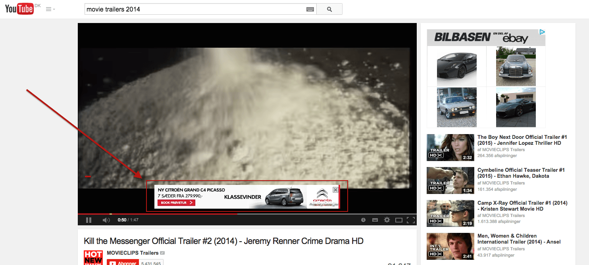Click the HOT NEW TRAILERS channel avatar
The image size is (589, 265).
click(x=93, y=257)
